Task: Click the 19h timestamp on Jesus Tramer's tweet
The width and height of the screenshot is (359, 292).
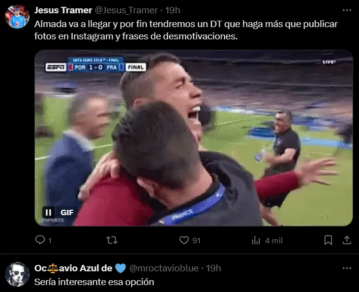Action: [173, 10]
